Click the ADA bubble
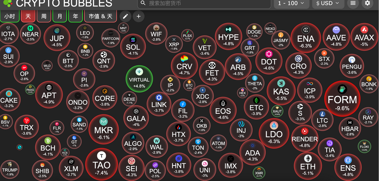Image resolution: width=379 pixels, height=181 pixels. click(252, 152)
